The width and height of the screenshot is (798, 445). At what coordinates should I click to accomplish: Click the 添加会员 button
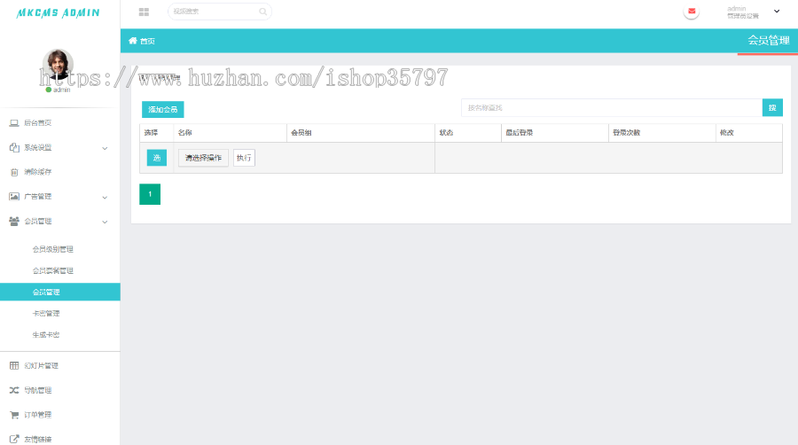click(x=162, y=110)
